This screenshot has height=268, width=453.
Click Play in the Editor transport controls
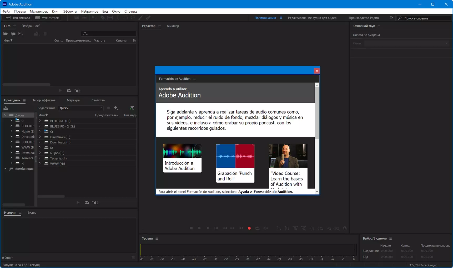(x=200, y=228)
